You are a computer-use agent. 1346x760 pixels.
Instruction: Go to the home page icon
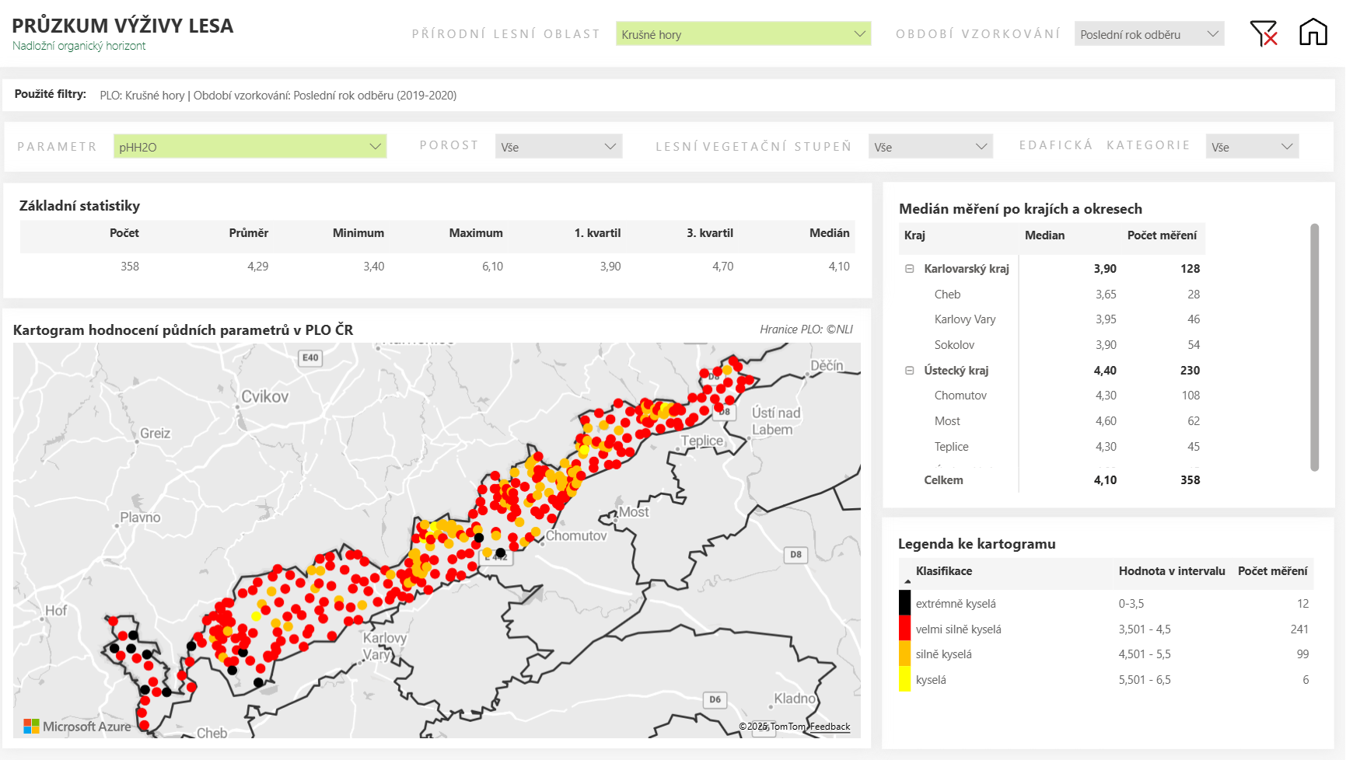point(1313,32)
